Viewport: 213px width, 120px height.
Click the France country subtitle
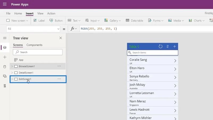click(x=133, y=113)
